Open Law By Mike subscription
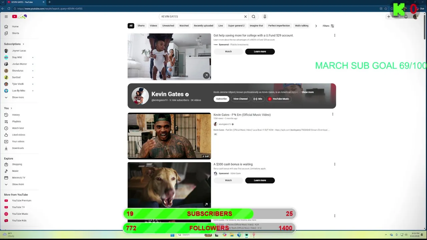The width and height of the screenshot is (427, 240). tap(19, 91)
